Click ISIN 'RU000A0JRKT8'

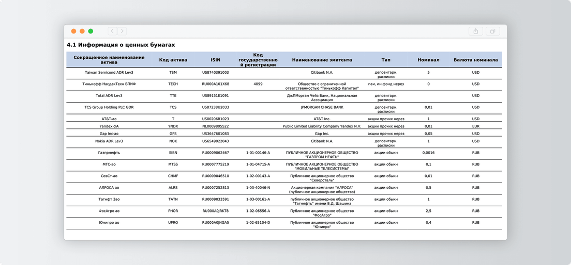tap(216, 211)
